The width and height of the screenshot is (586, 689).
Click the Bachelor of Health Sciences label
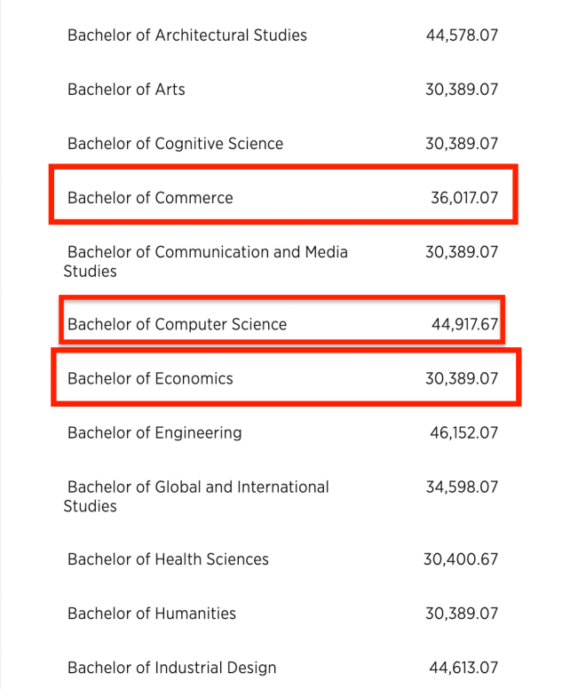168,559
